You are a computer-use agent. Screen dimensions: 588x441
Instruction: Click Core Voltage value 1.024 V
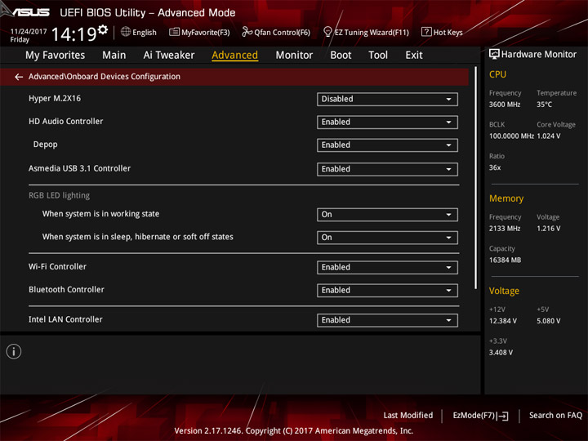click(549, 136)
